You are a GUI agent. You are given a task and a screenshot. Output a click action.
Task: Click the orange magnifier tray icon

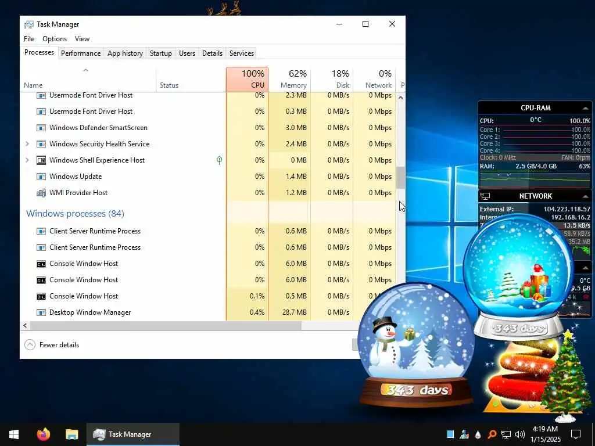(492, 434)
